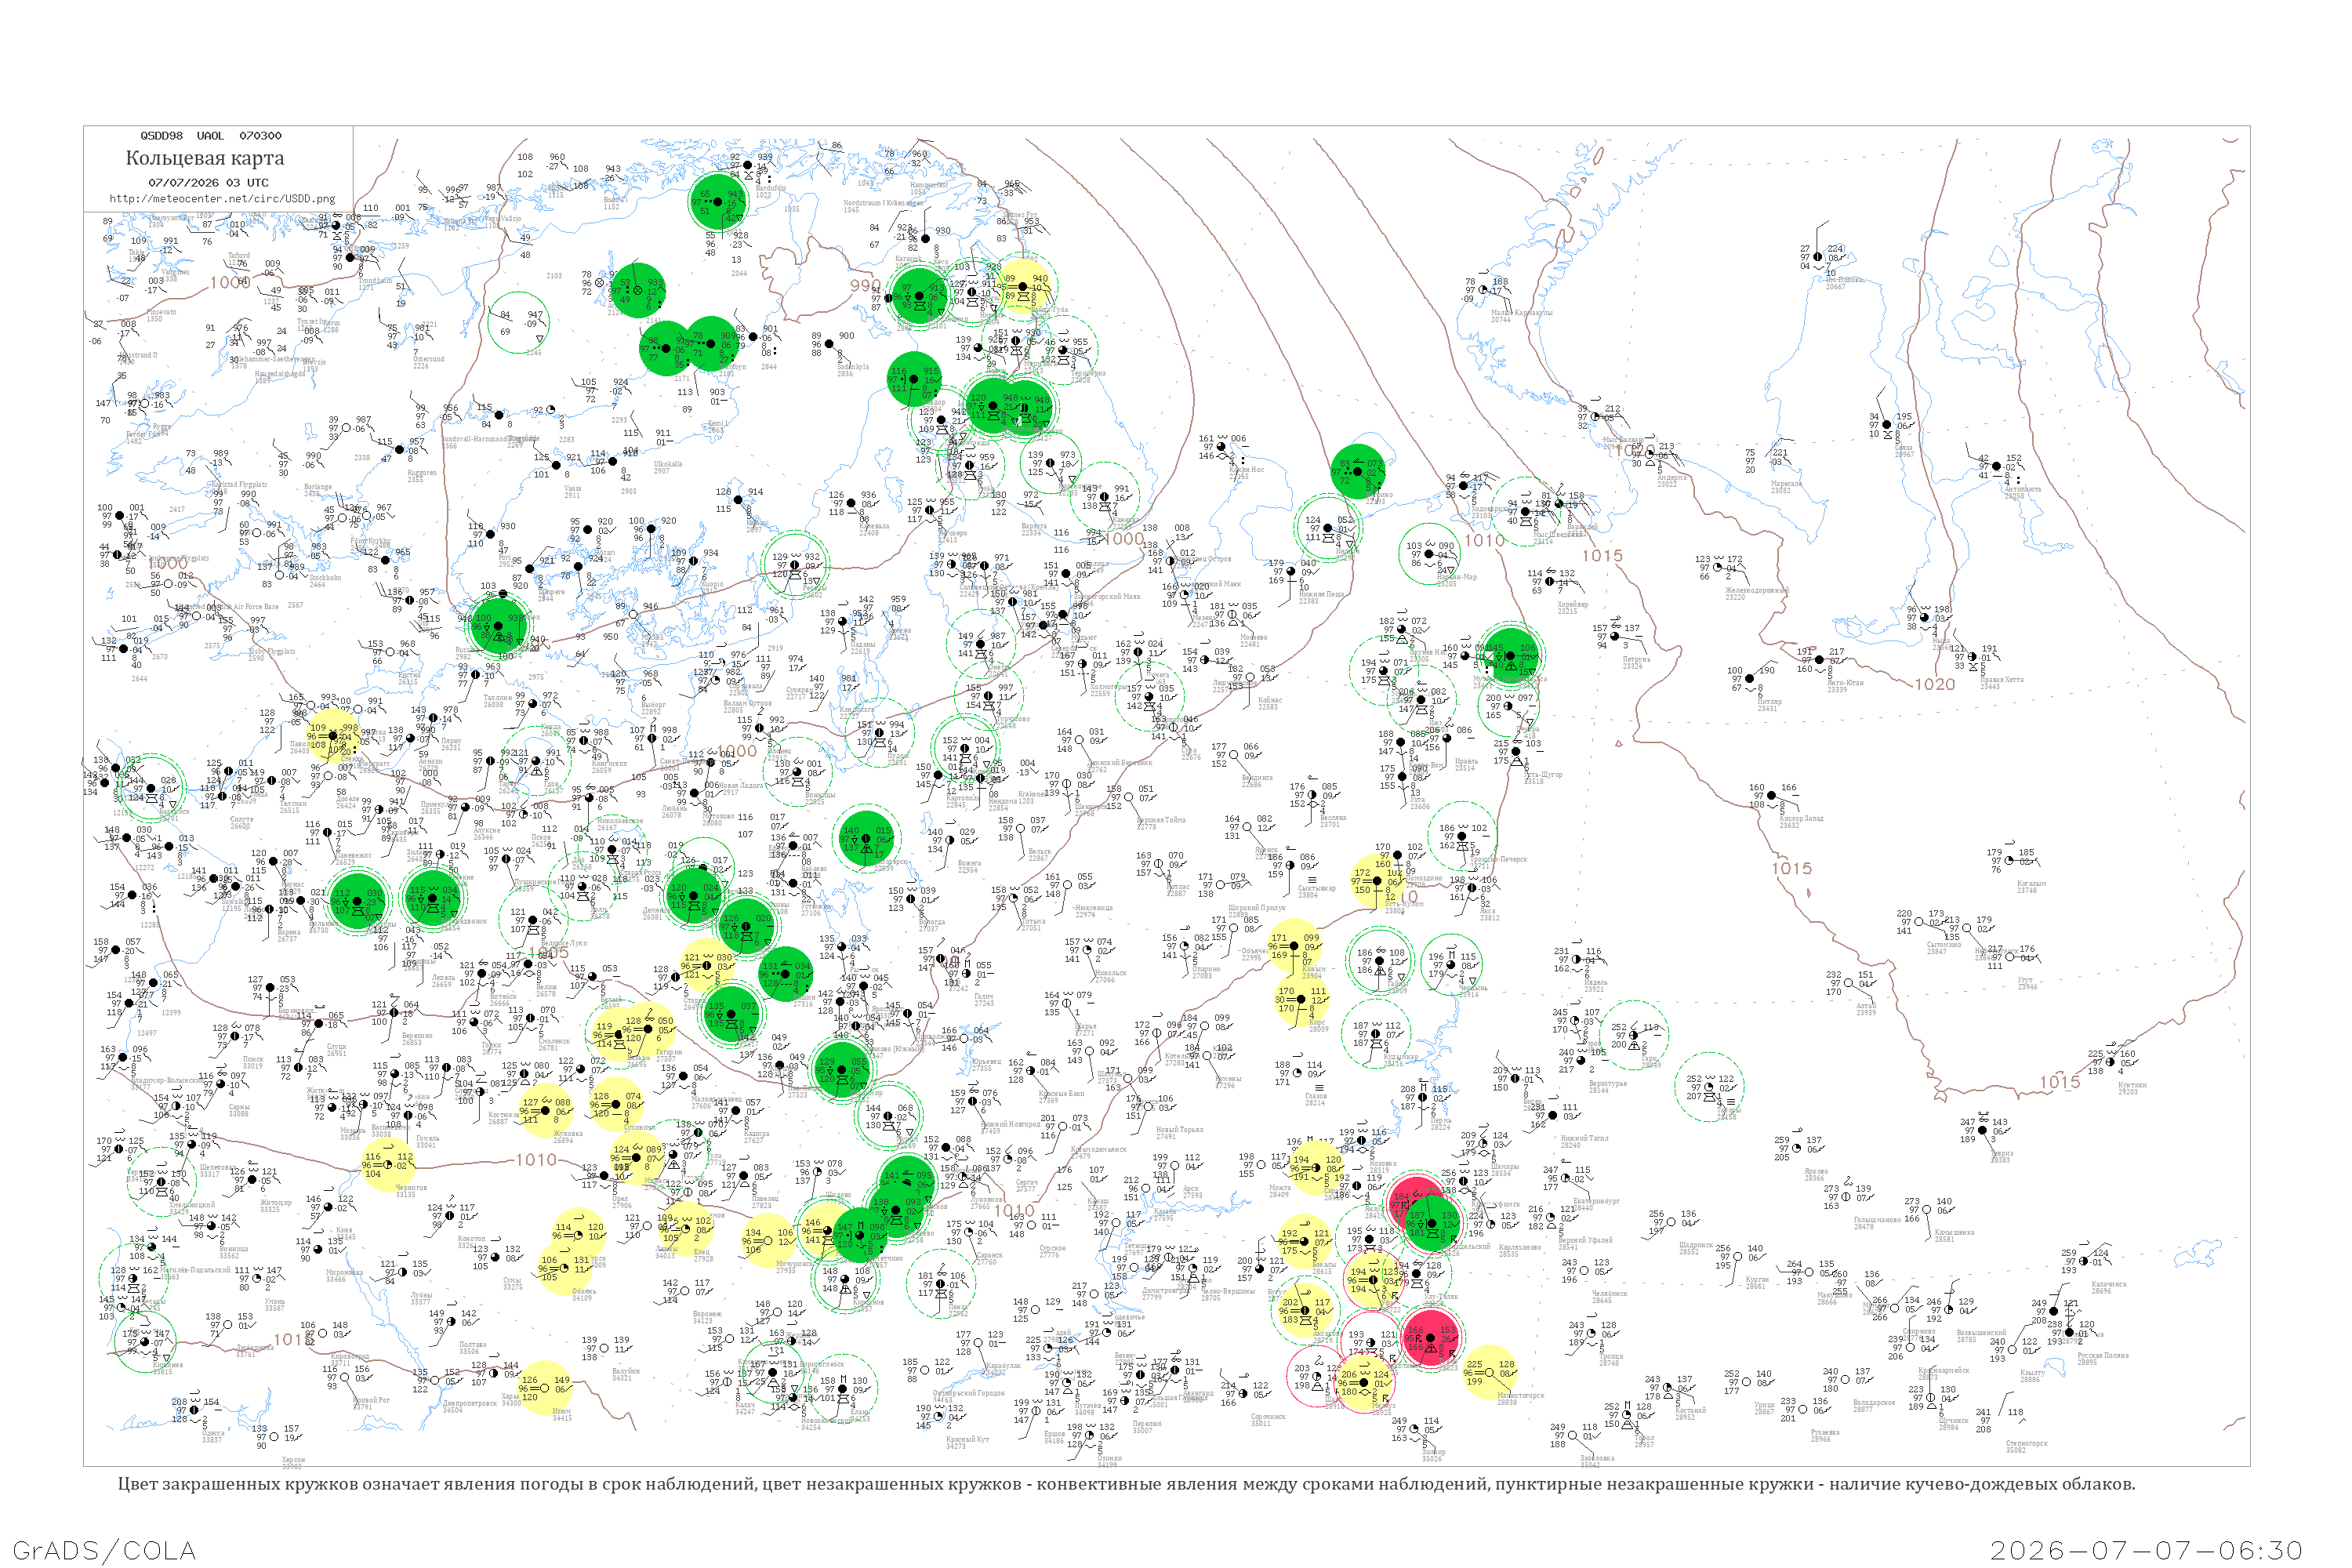Click the '1010' isobar label near Нарьян-Мар
The width and height of the screenshot is (2352, 1568).
coord(1484,541)
